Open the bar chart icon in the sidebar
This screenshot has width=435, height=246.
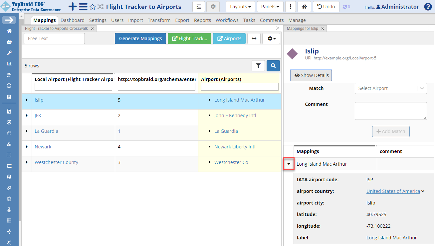[9, 63]
